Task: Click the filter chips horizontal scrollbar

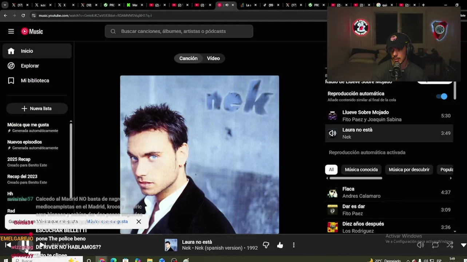Action: [356, 178]
